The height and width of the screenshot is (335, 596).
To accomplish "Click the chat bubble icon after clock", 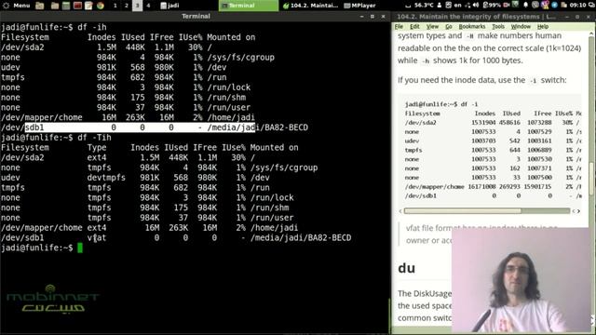I will coord(591,6).
